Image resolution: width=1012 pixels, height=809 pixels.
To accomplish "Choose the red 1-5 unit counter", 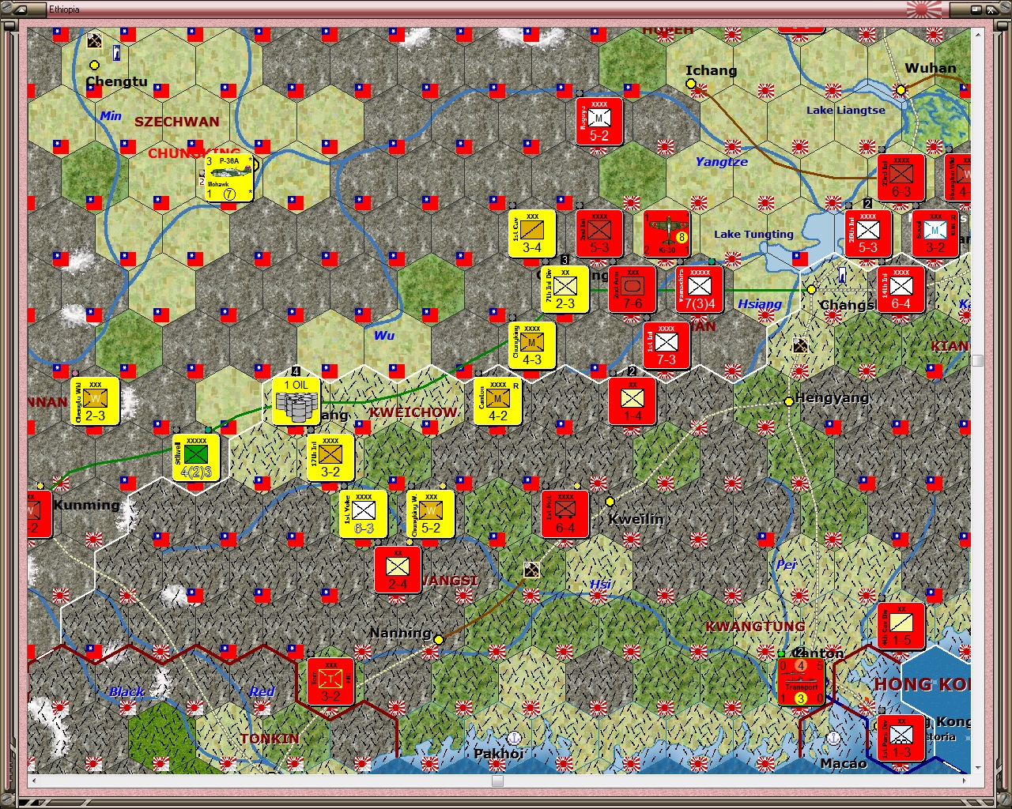I will pyautogui.click(x=901, y=626).
